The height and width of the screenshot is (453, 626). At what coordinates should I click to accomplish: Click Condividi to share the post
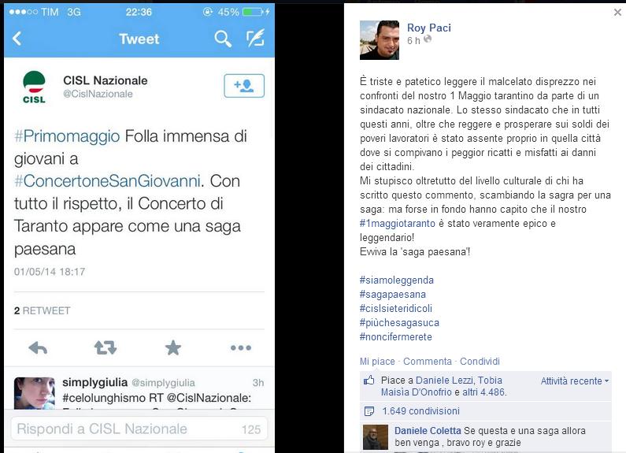(480, 362)
